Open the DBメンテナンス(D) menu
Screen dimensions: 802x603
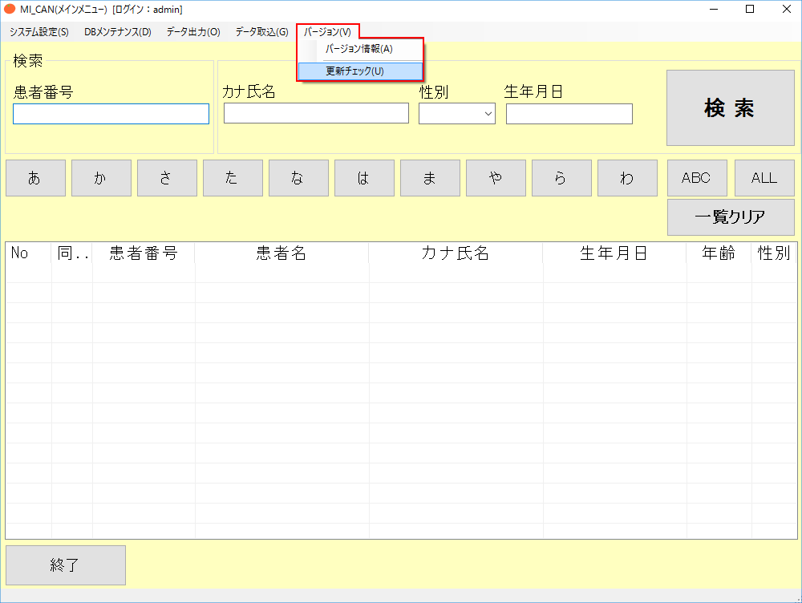tap(117, 32)
